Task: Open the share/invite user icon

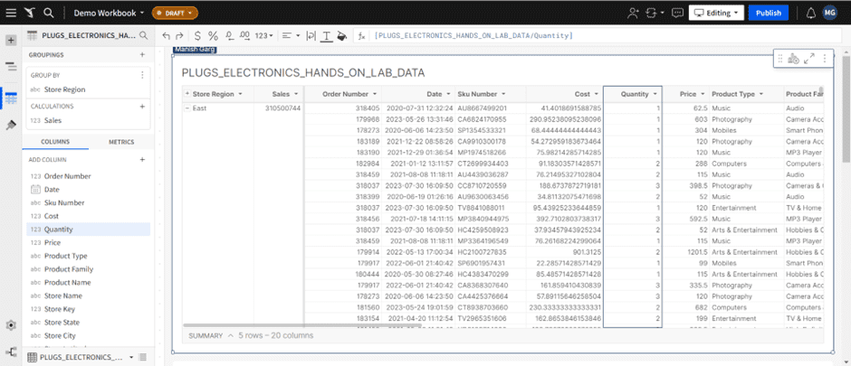Action: click(x=633, y=13)
